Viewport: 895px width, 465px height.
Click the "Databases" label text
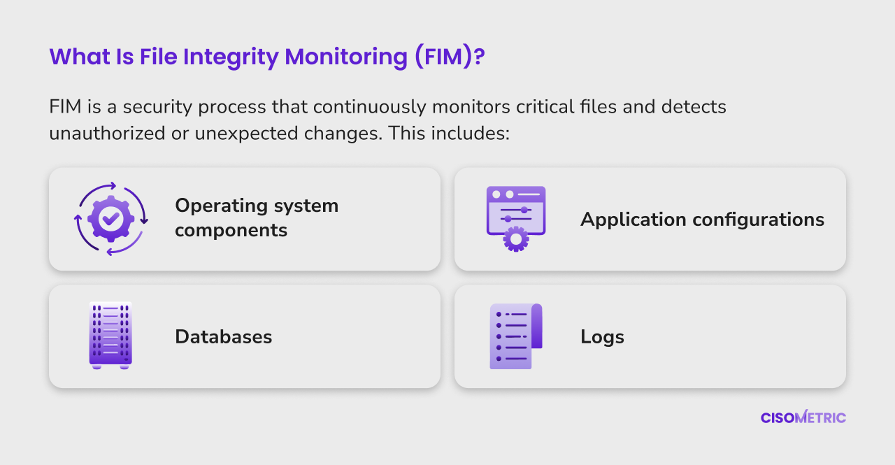(224, 336)
